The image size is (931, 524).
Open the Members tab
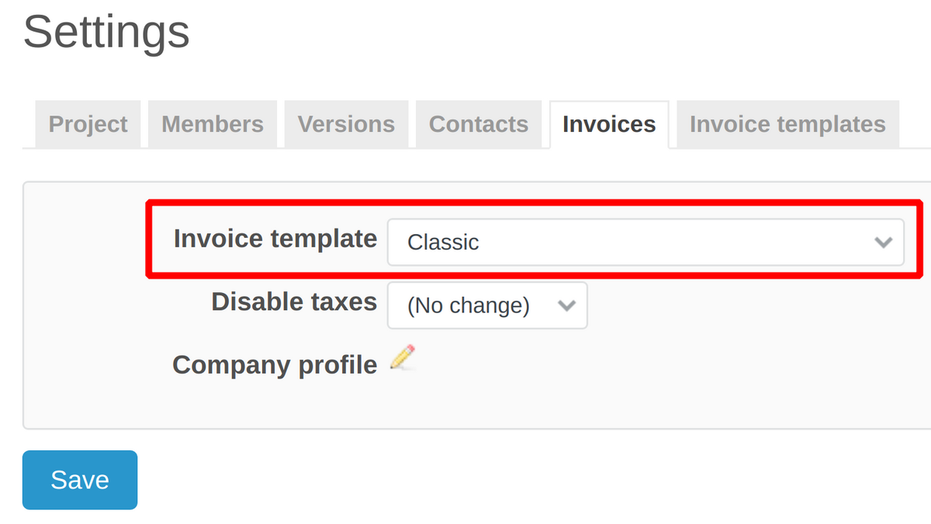[213, 124]
